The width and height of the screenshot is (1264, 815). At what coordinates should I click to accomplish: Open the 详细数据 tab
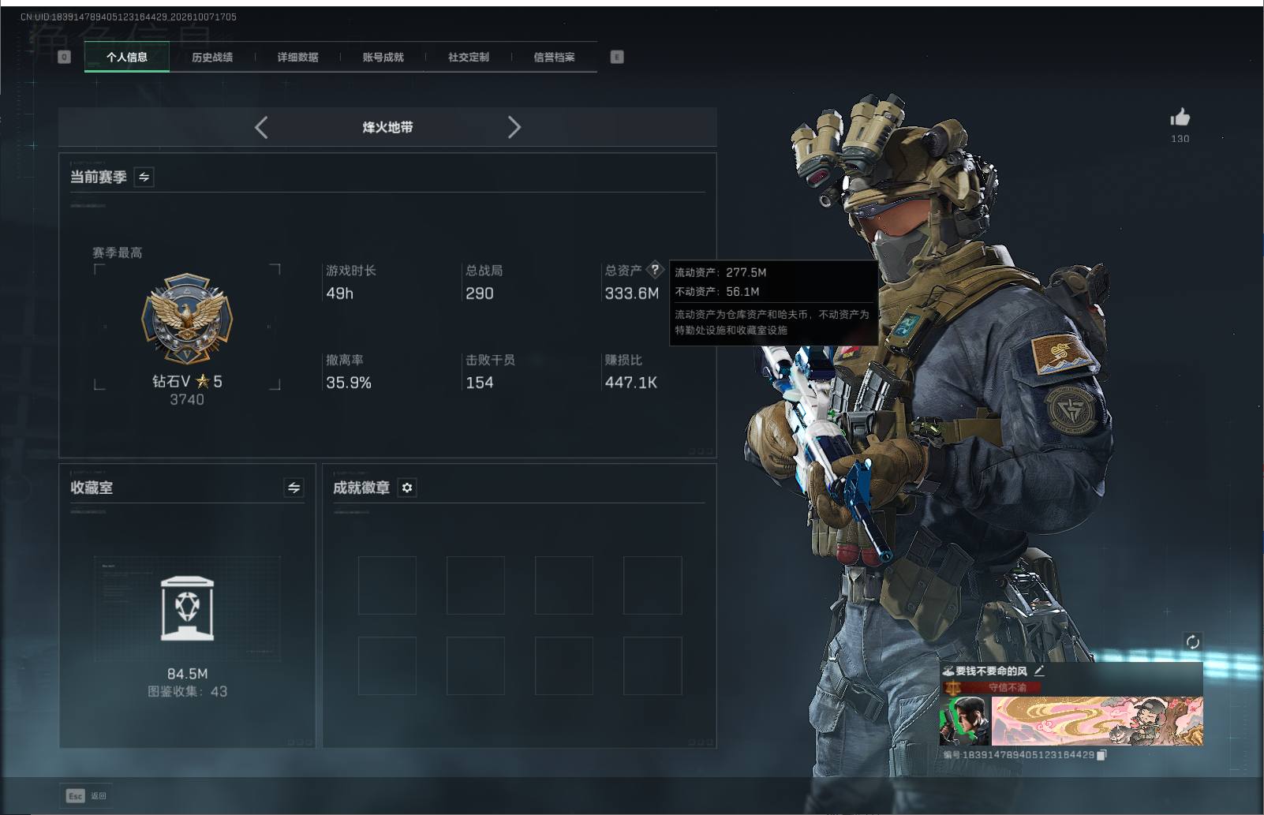coord(297,57)
